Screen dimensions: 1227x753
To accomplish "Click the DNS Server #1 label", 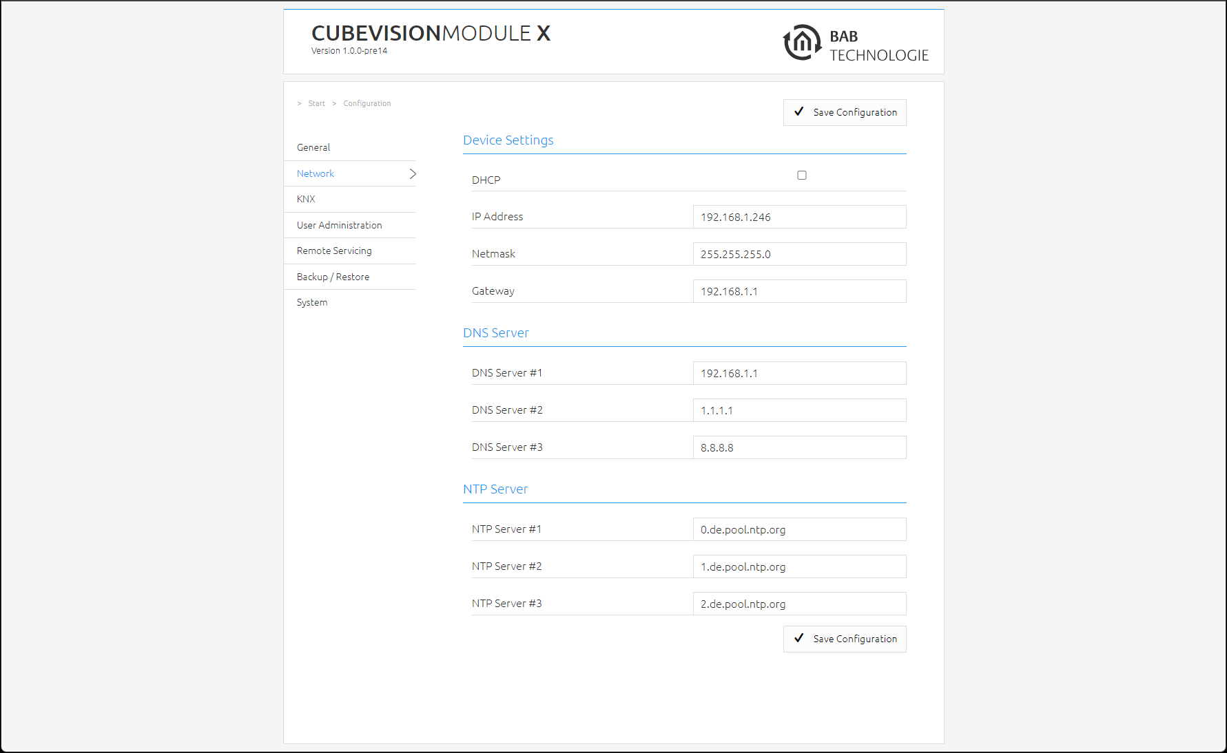I will (507, 373).
